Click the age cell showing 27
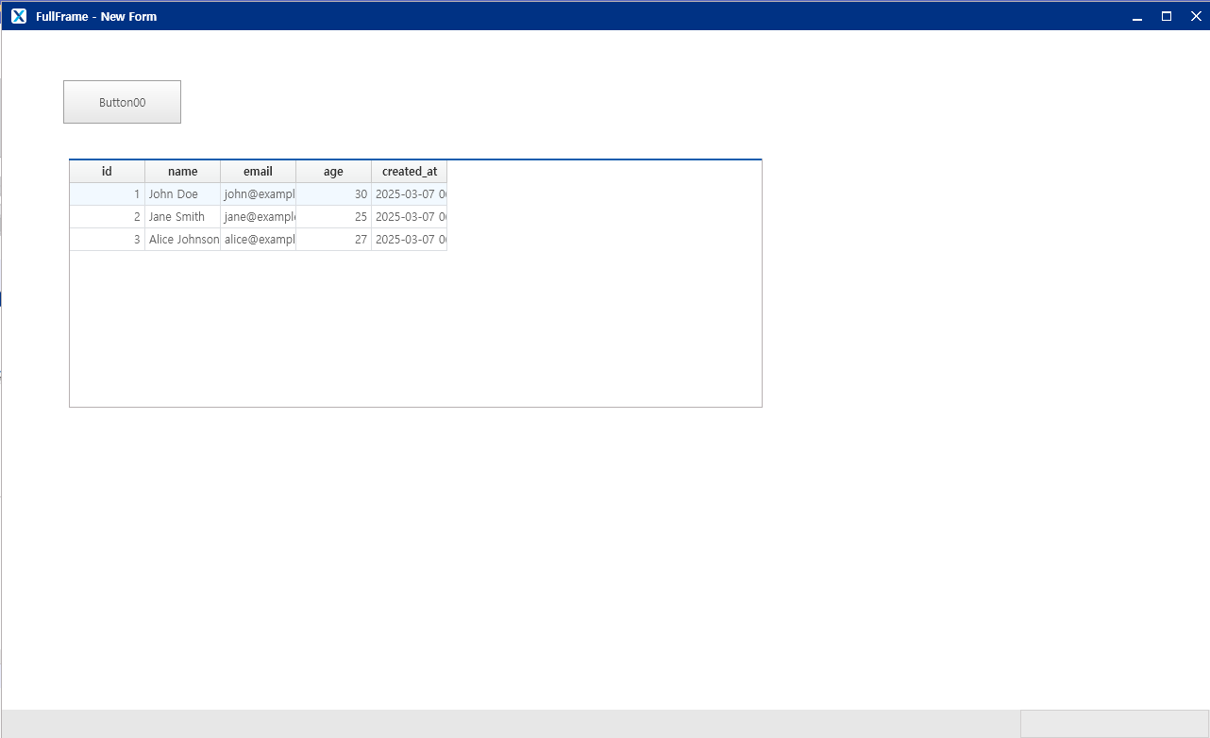Image resolution: width=1210 pixels, height=738 pixels. click(333, 240)
